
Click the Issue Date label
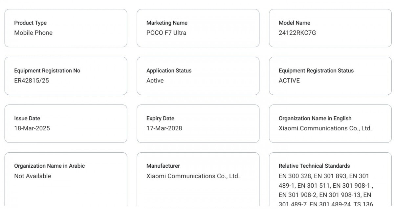point(27,119)
